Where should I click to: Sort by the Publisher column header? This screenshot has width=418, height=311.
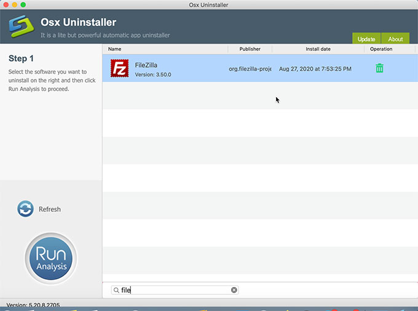pyautogui.click(x=250, y=49)
